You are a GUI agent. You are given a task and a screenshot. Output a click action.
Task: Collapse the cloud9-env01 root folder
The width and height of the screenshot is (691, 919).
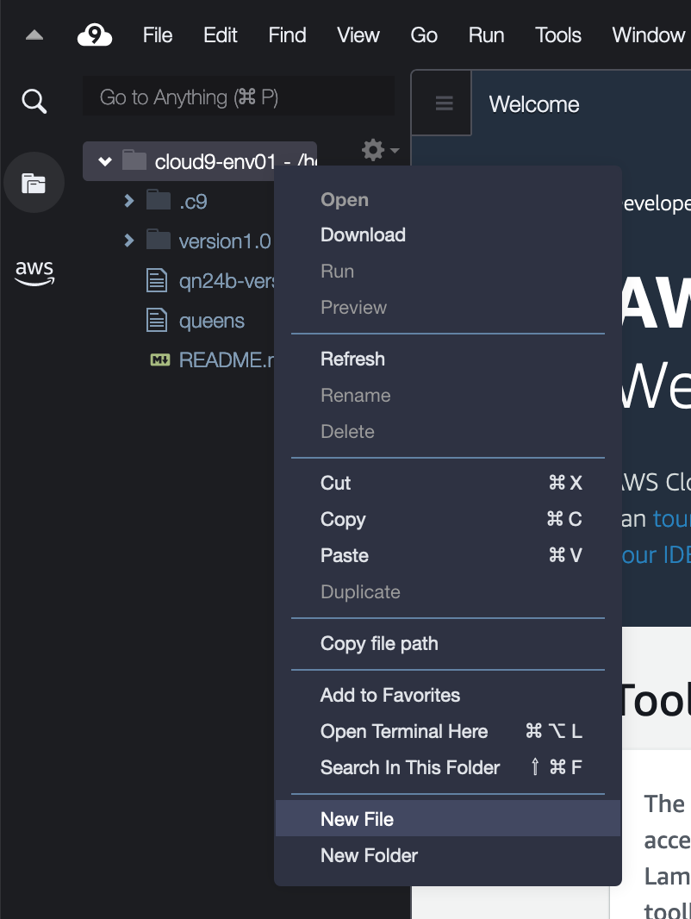tap(105, 161)
